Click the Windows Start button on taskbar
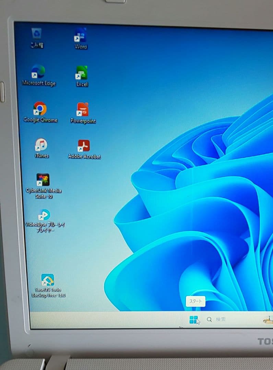Screen dimensions: 273x370 (194, 320)
